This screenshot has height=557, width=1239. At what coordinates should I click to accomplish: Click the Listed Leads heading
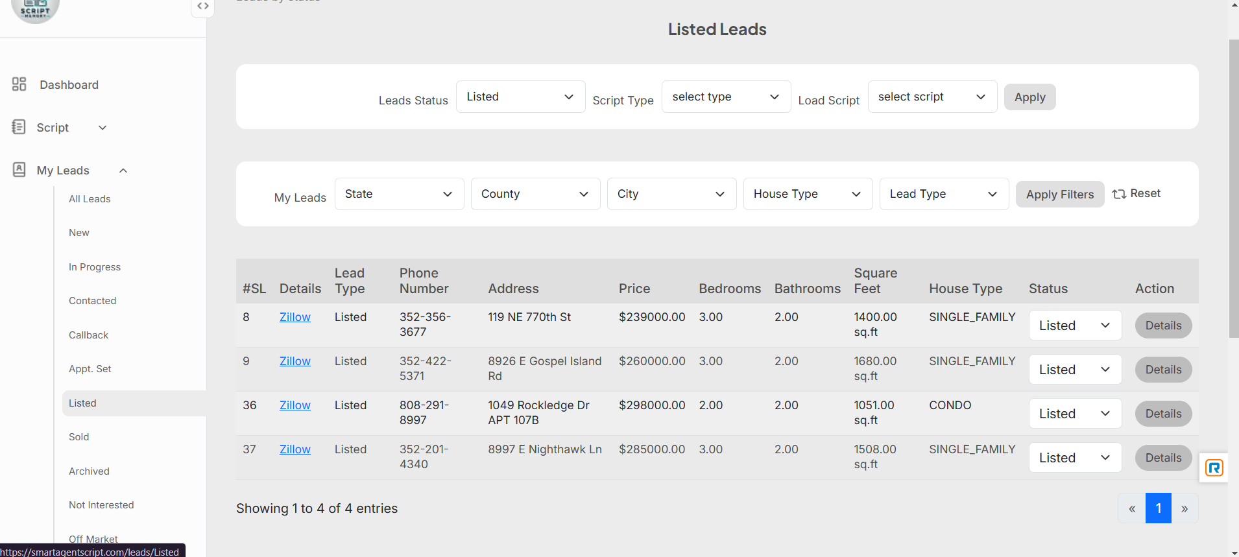pyautogui.click(x=717, y=29)
